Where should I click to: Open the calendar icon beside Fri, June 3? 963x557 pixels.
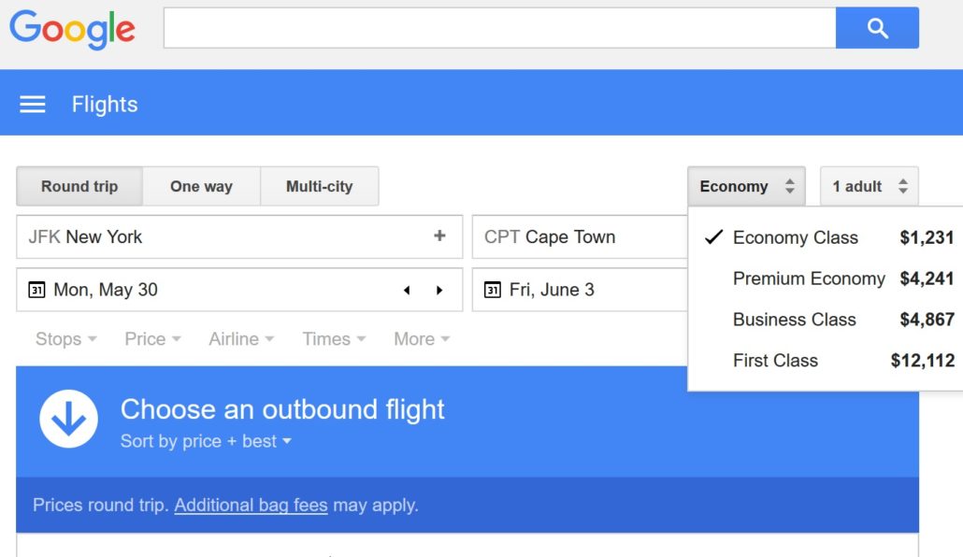tap(493, 289)
